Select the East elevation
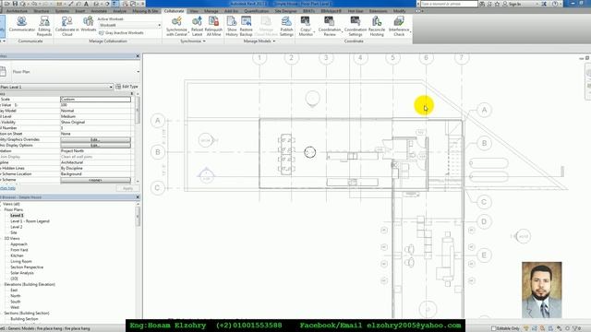Screen dimensions: 591x332 coord(14,290)
